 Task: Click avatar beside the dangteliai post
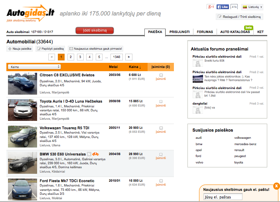[198, 110]
